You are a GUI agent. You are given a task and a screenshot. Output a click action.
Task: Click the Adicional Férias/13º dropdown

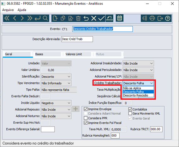pyautogui.click(x=138, y=77)
